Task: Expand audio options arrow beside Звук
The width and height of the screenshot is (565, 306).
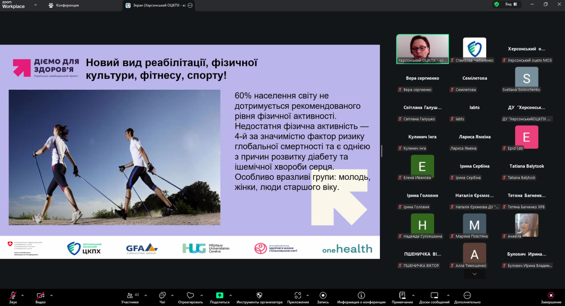Action: (x=23, y=295)
